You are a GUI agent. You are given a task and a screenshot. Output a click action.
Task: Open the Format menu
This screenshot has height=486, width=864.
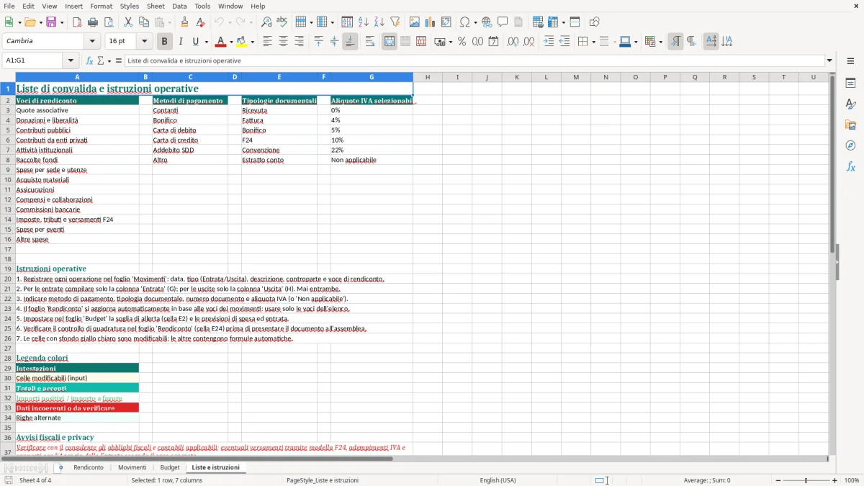coord(101,6)
